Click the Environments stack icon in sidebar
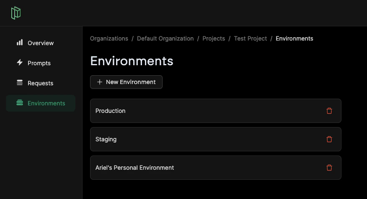 pyautogui.click(x=20, y=102)
